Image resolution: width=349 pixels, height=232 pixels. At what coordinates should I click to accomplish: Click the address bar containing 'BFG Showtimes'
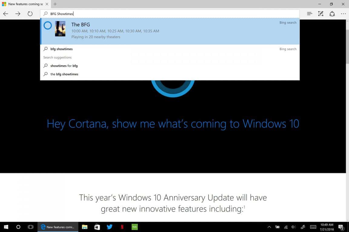click(x=170, y=14)
